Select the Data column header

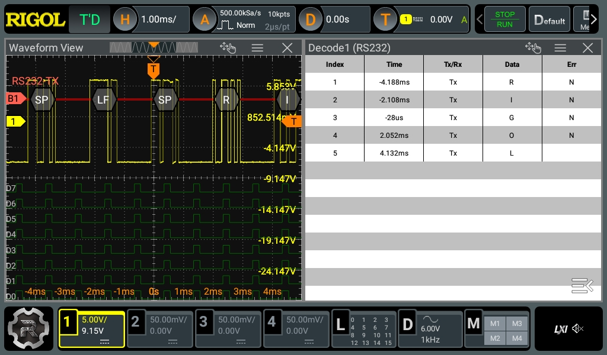coord(512,64)
